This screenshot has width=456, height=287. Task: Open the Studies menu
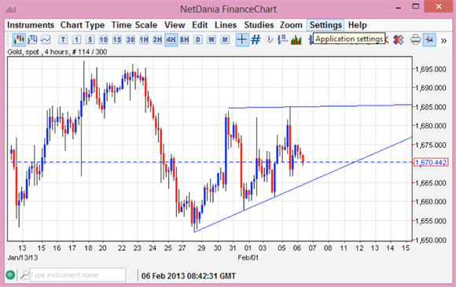coord(259,25)
